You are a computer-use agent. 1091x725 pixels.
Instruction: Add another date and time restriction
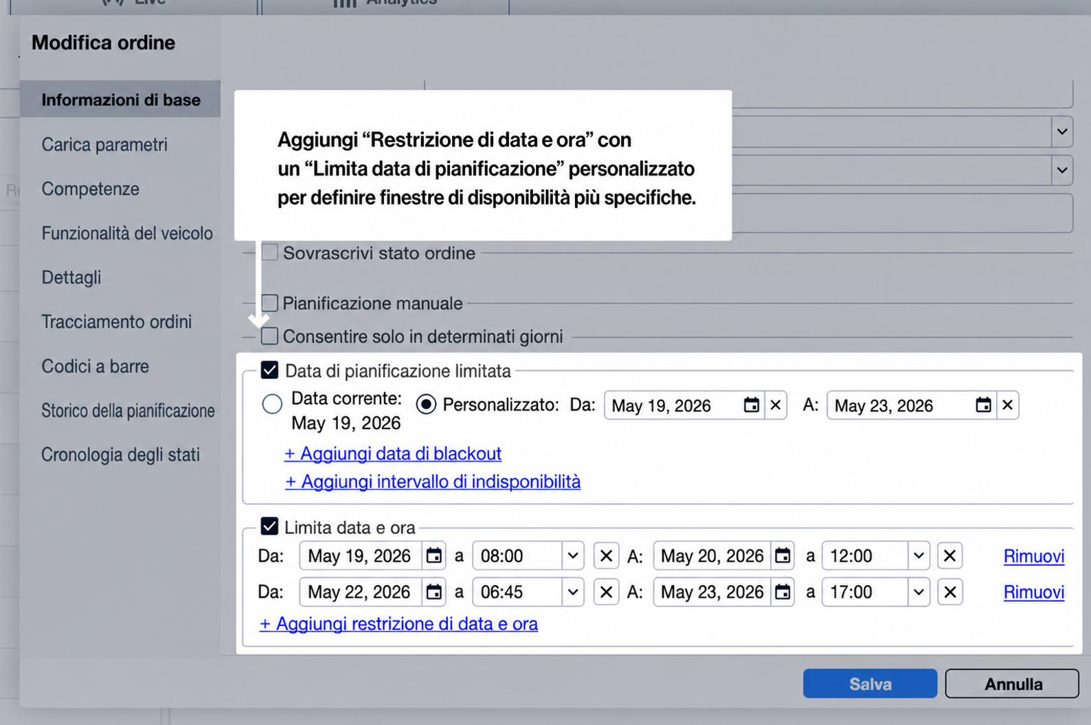398,623
